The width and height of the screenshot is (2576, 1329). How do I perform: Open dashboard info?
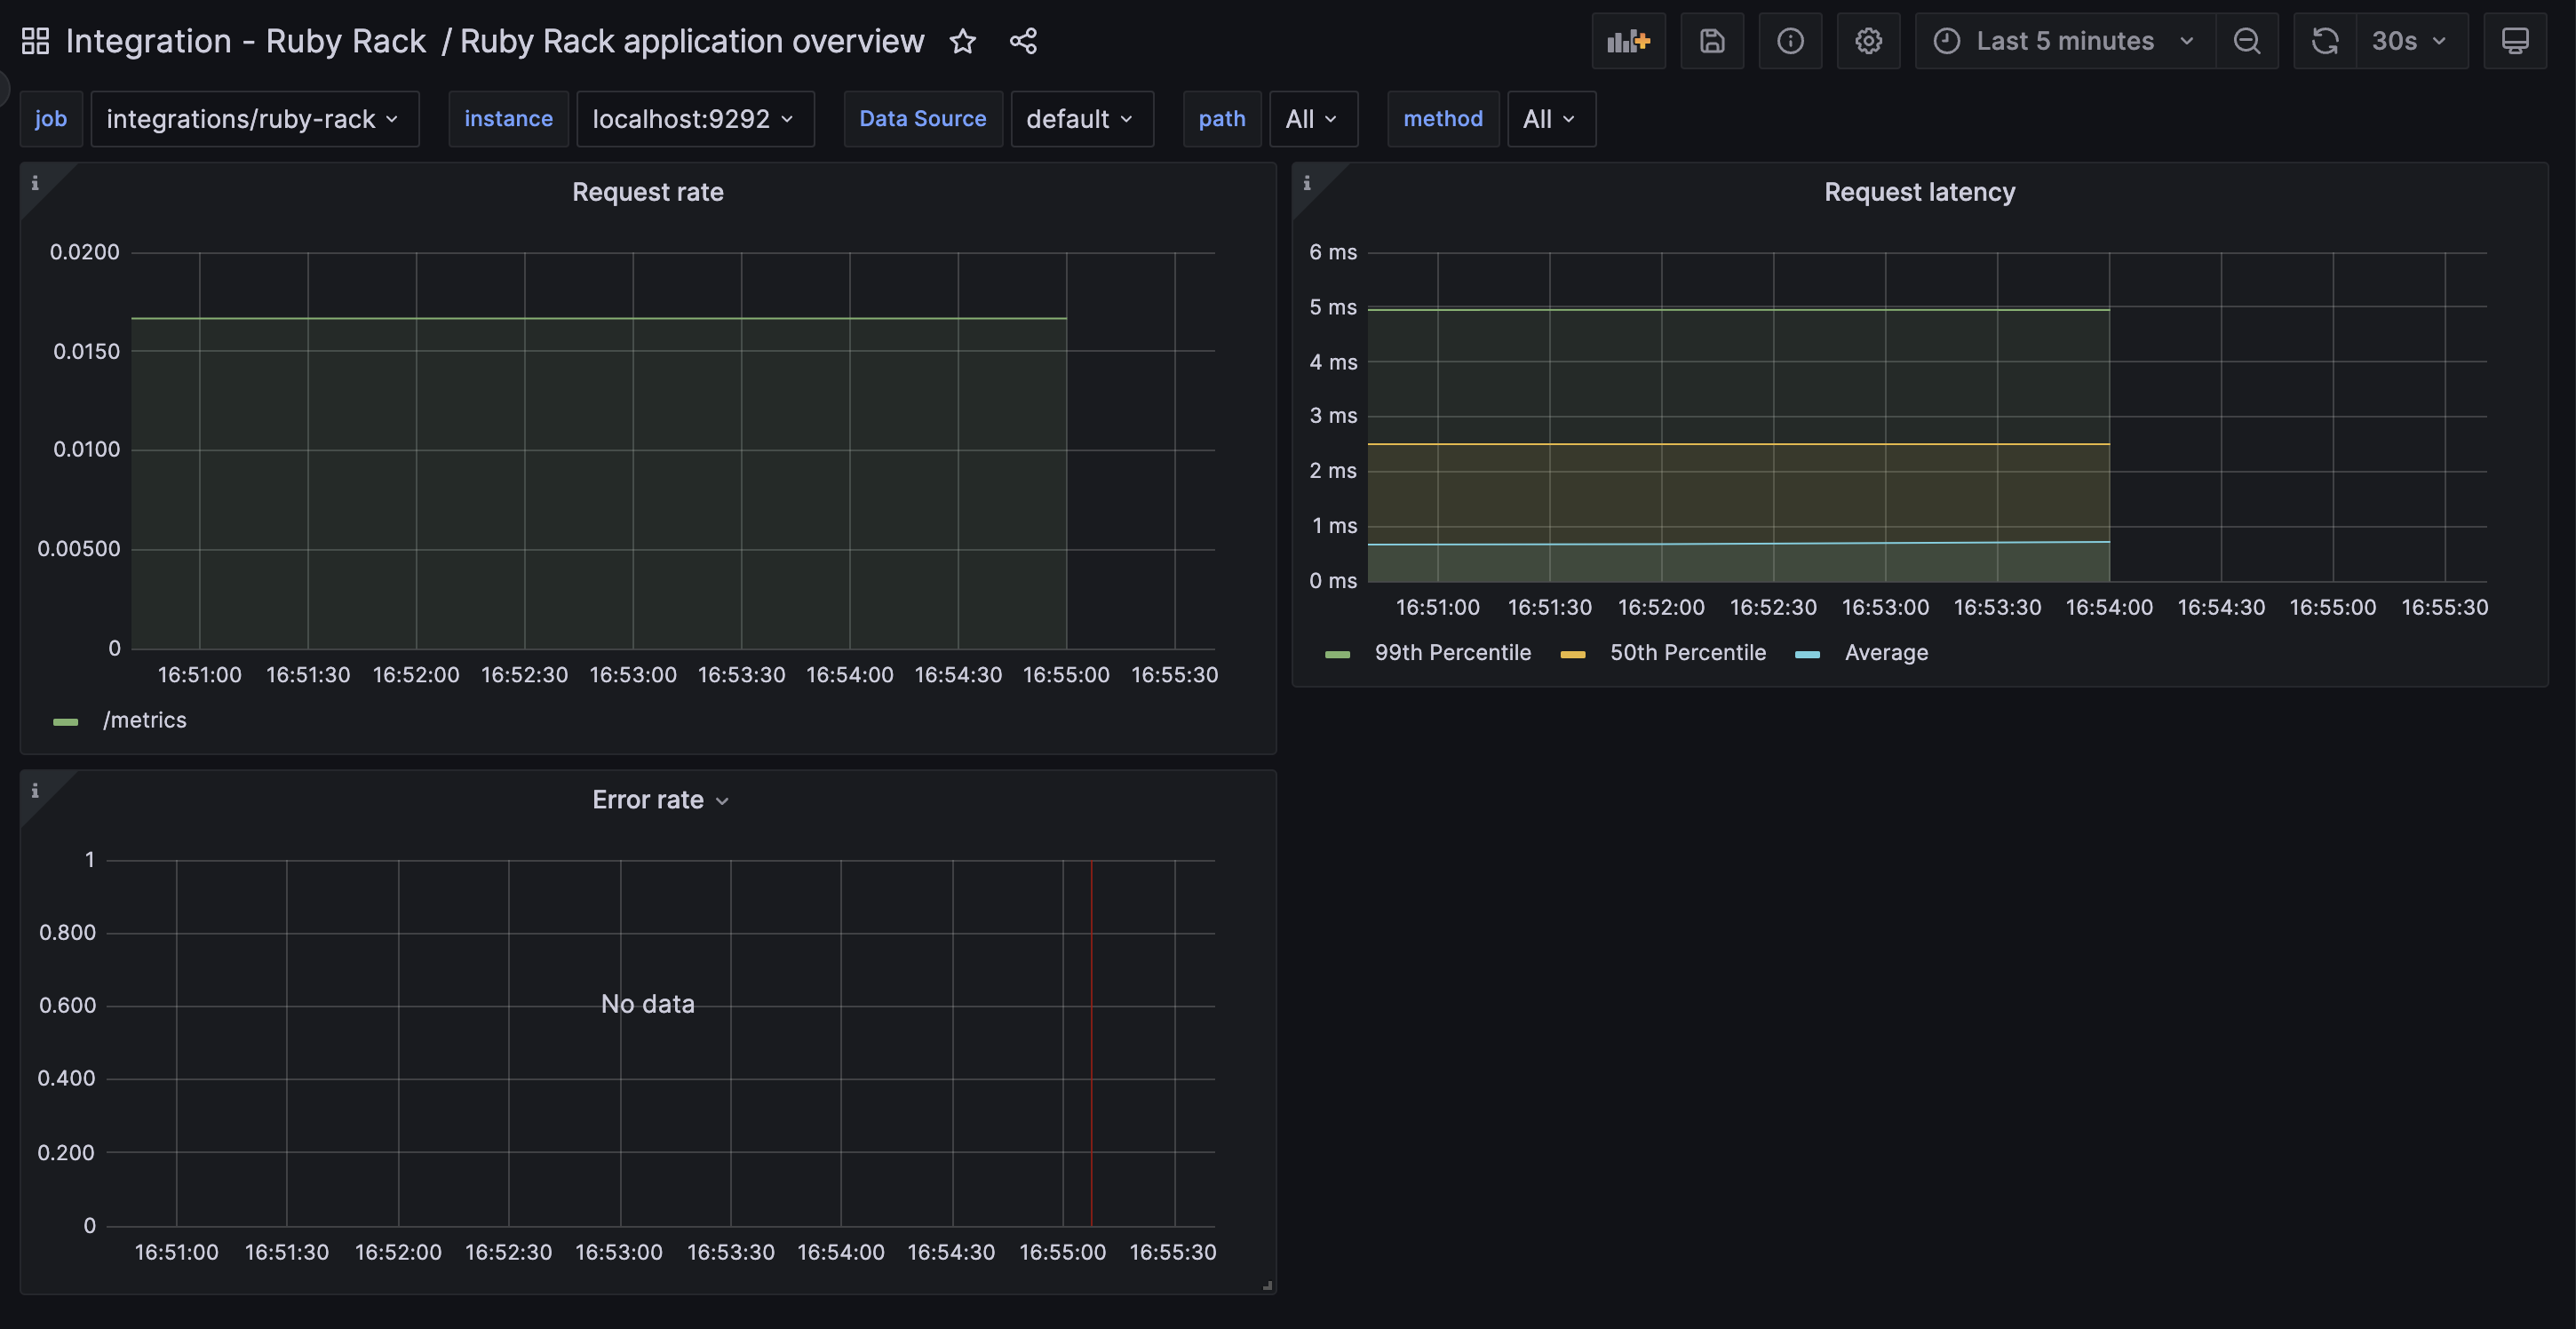pyautogui.click(x=1789, y=41)
